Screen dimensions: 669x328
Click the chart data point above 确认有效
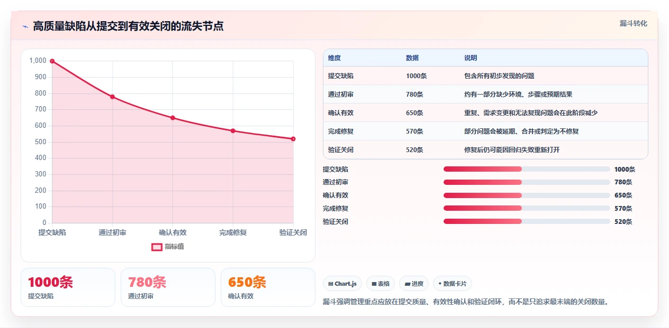(x=173, y=118)
